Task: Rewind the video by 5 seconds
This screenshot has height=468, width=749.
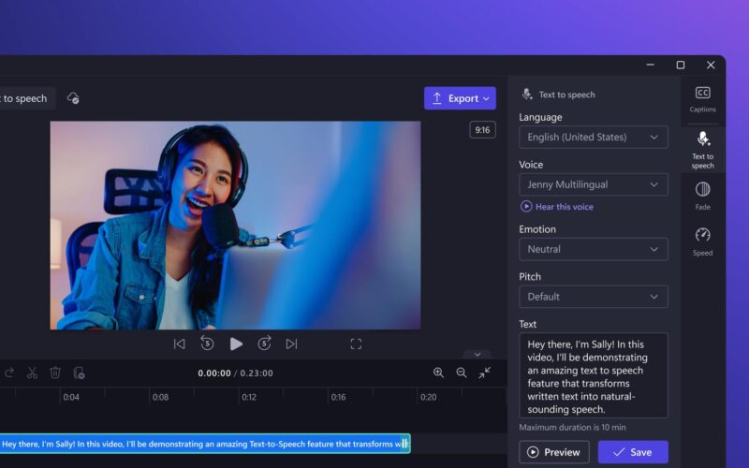Action: pyautogui.click(x=208, y=344)
